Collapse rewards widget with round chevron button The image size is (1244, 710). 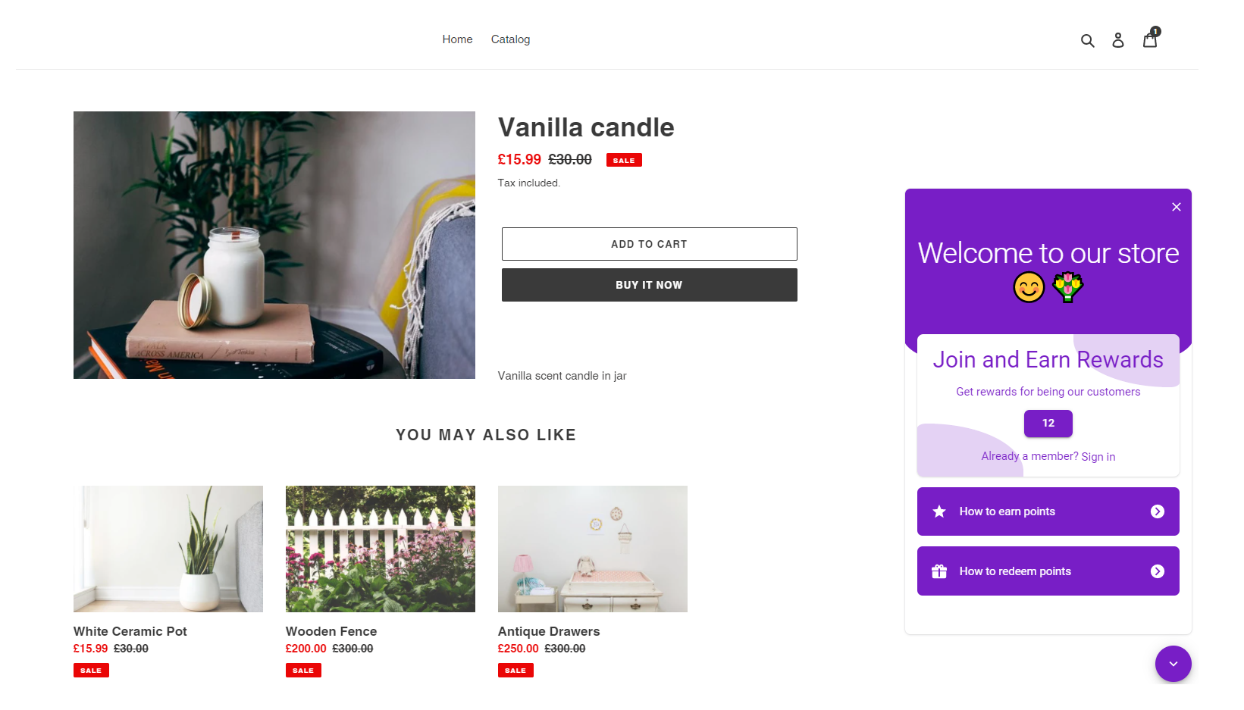pyautogui.click(x=1173, y=664)
